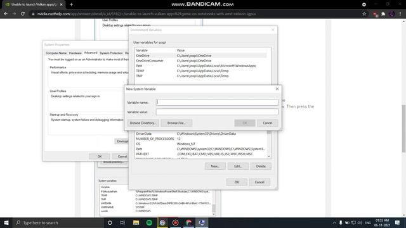Reload the nvidia.custhelp.com page
The image size is (406, 228).
pyautogui.click(x=23, y=14)
